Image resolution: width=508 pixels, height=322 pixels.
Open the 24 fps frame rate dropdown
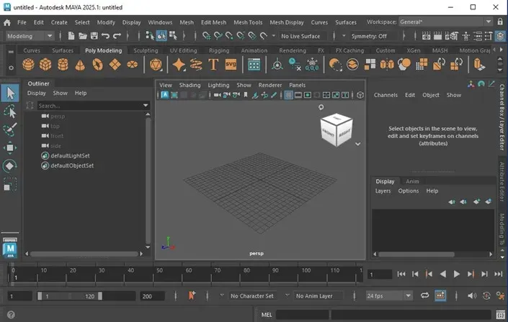point(389,296)
